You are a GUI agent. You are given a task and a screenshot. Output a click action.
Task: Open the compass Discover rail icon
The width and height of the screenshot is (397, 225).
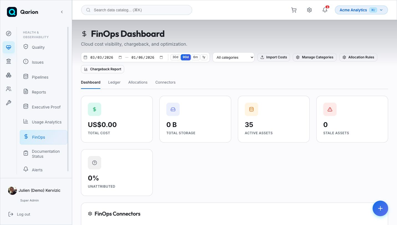(9, 33)
